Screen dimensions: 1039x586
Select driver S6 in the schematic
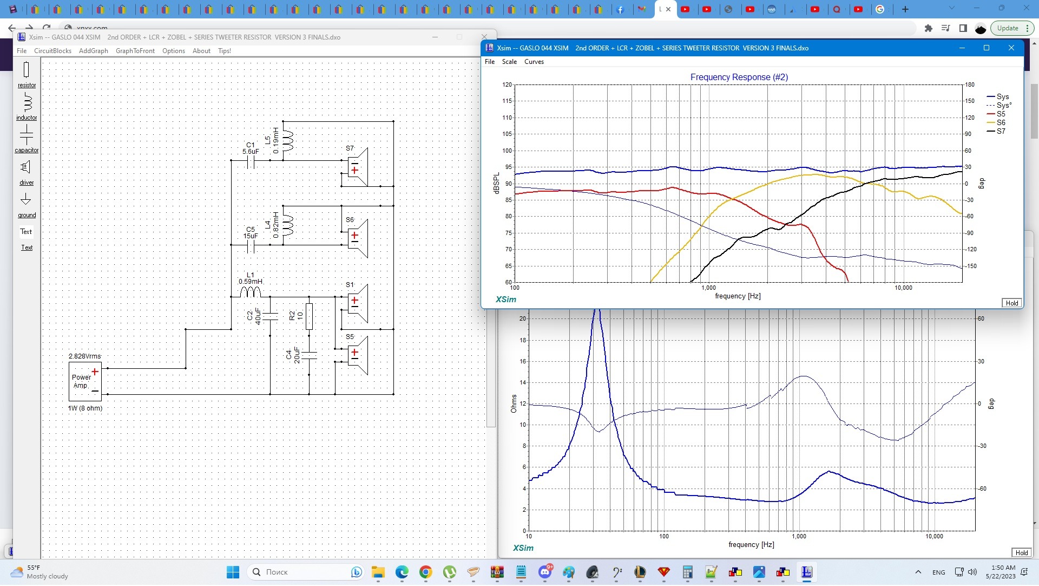pos(358,238)
